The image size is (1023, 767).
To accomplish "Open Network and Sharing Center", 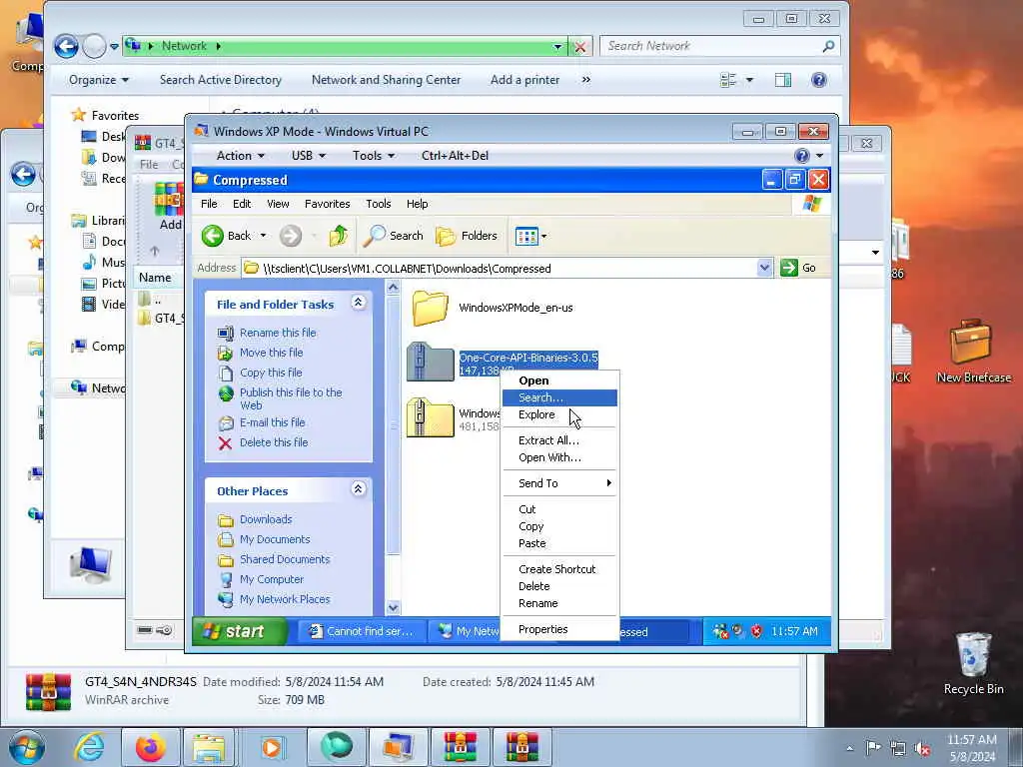I will coord(386,80).
